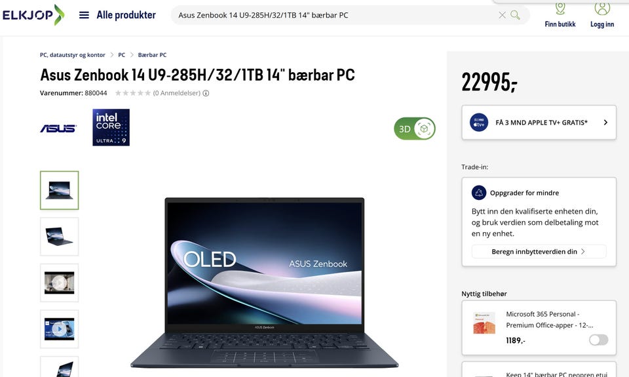This screenshot has height=377, width=629.
Task: Click the Elkjøp logo
Action: pos(33,15)
